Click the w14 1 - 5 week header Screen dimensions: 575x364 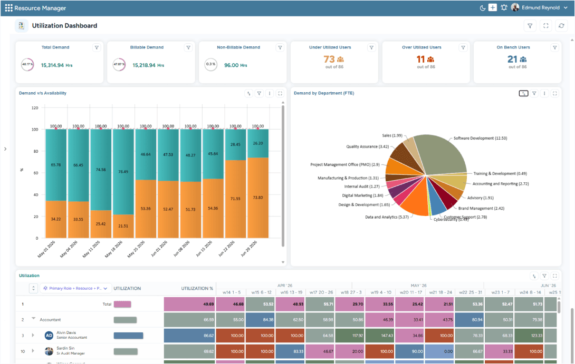click(x=232, y=292)
